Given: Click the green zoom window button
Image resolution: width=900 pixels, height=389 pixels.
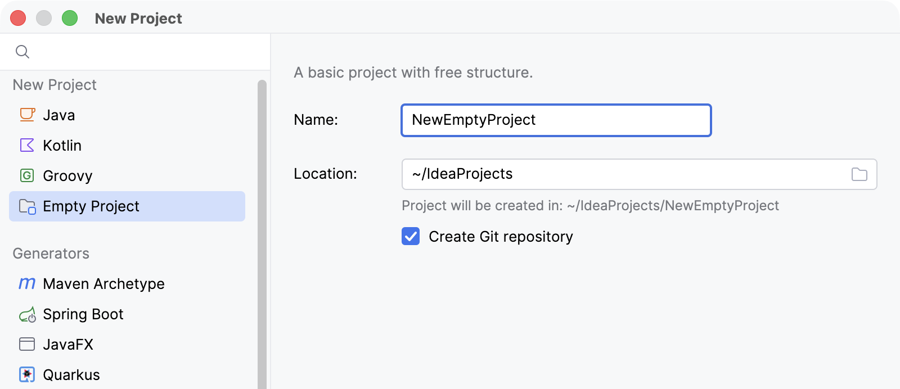Looking at the screenshot, I should click(70, 18).
